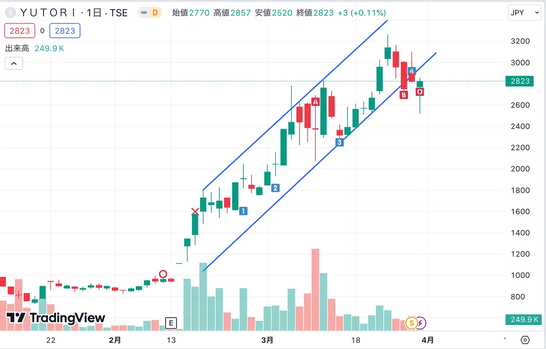The image size is (546, 349).
Task: Click the 出来高 volume indicator label
Action: 17,48
